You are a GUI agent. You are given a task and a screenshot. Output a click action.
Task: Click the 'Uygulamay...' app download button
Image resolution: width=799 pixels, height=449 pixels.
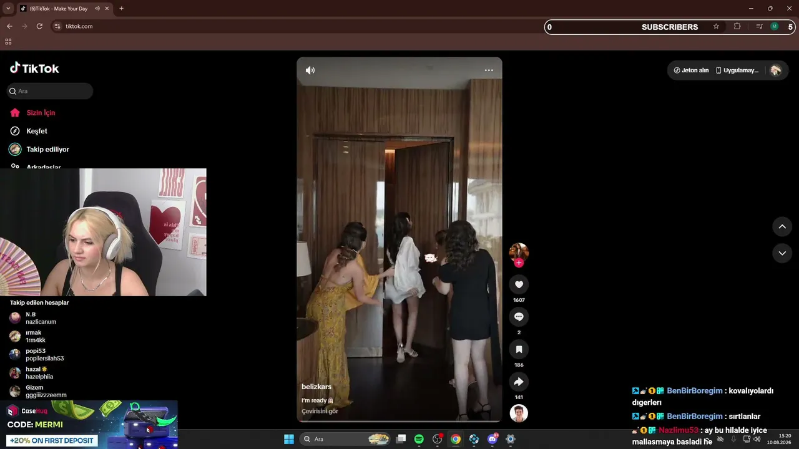point(737,70)
